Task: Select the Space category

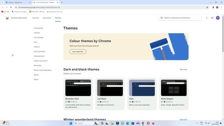Action: pos(36,75)
